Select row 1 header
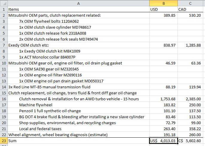Image resolution: width=205 pixels, height=146 pixels. [4, 9]
